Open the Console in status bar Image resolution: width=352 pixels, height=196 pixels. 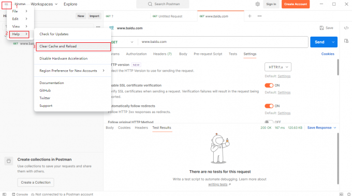point(20,194)
